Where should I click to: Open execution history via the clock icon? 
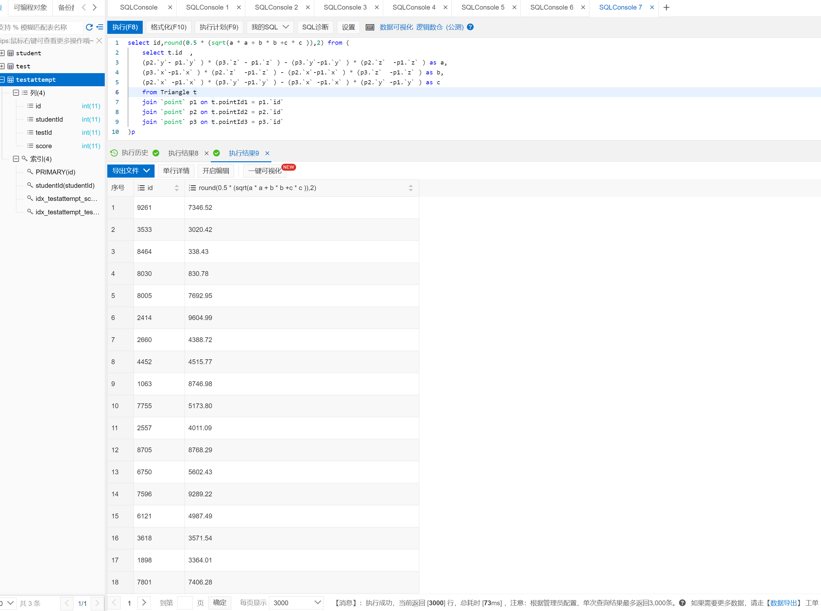(114, 153)
